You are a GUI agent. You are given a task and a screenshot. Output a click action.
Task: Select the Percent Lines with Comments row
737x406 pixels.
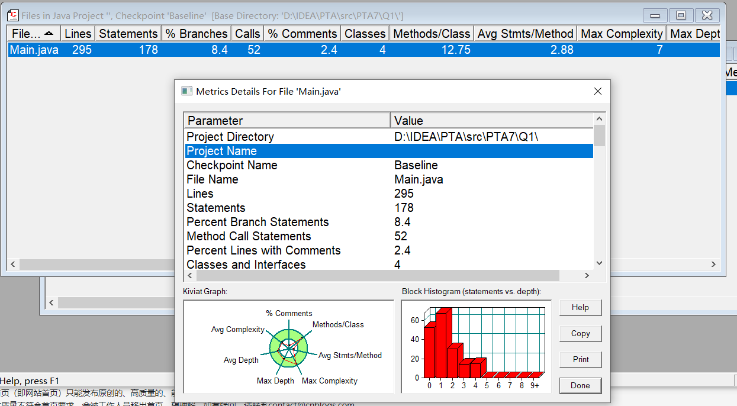[389, 250]
